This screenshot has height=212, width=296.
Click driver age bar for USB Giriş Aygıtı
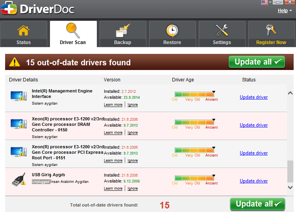coord(194,178)
